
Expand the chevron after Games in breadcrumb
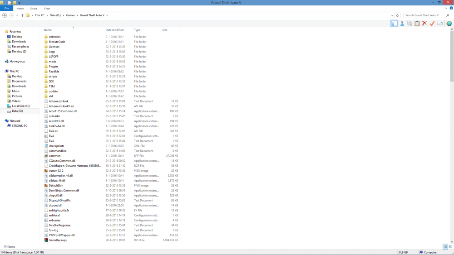[x=77, y=15]
